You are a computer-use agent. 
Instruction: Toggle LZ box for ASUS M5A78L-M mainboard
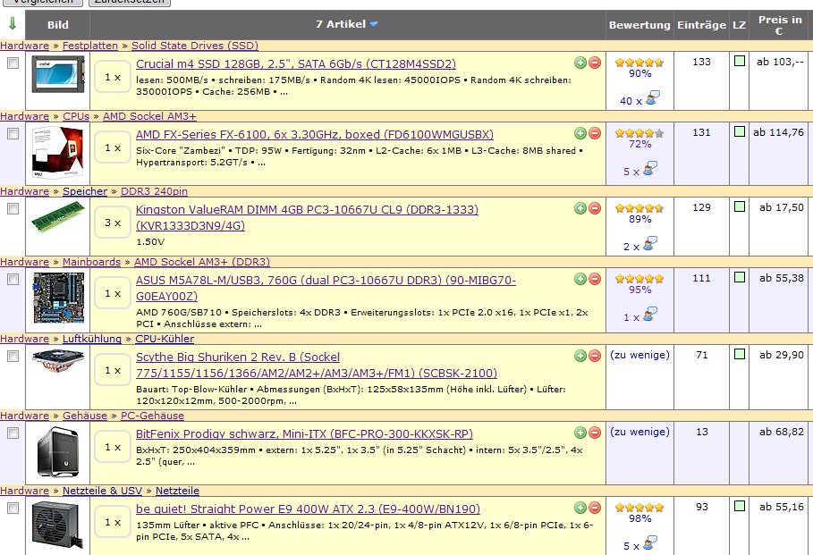(740, 277)
